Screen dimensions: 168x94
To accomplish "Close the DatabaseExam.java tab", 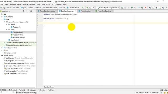I will [x=76, y=11].
